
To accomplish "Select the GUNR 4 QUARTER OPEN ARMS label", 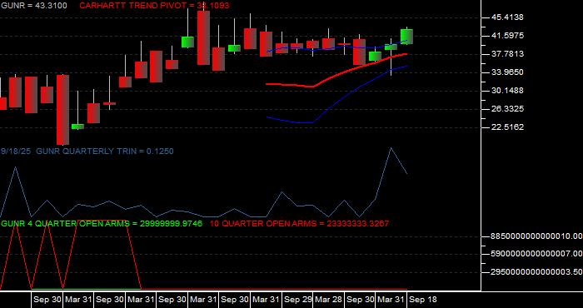I will 102,224.
